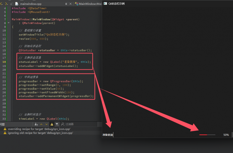The width and height of the screenshot is (233, 153).
Task: Go to next issue with down arrow
Action: point(47,124)
